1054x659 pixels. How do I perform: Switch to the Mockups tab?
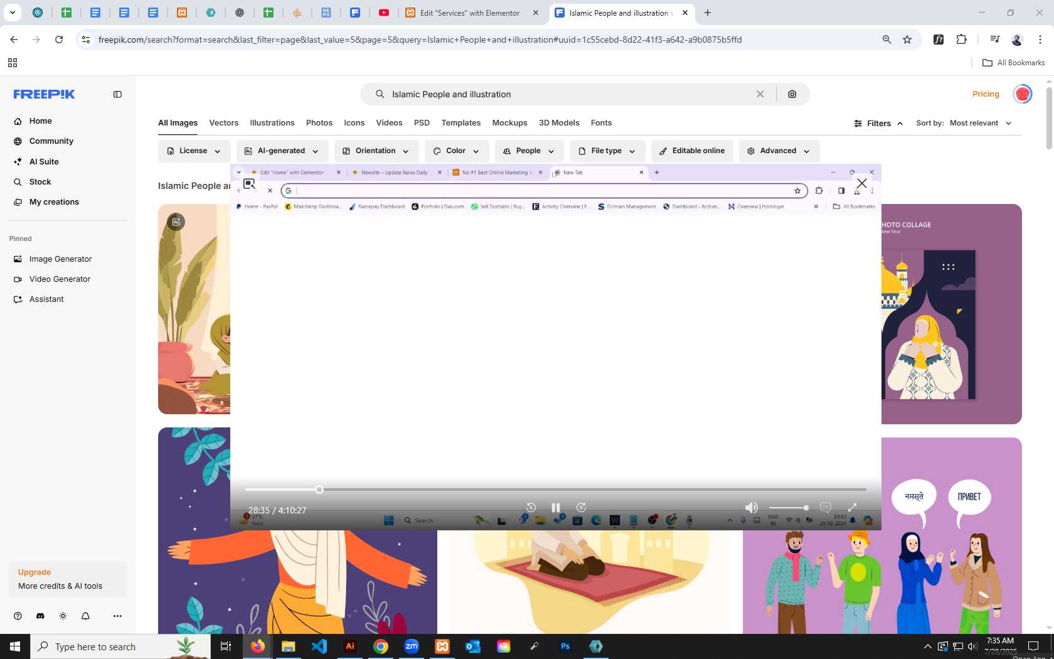coord(509,123)
